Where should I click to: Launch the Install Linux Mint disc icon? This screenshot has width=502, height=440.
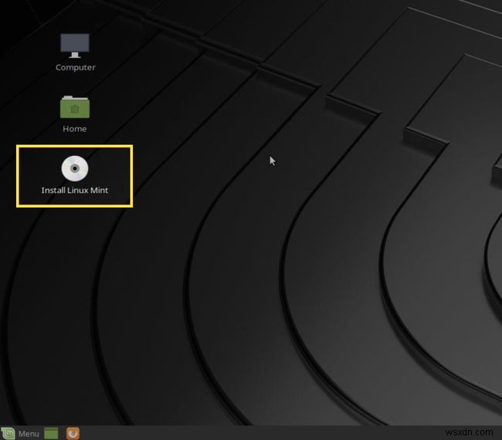coord(75,168)
